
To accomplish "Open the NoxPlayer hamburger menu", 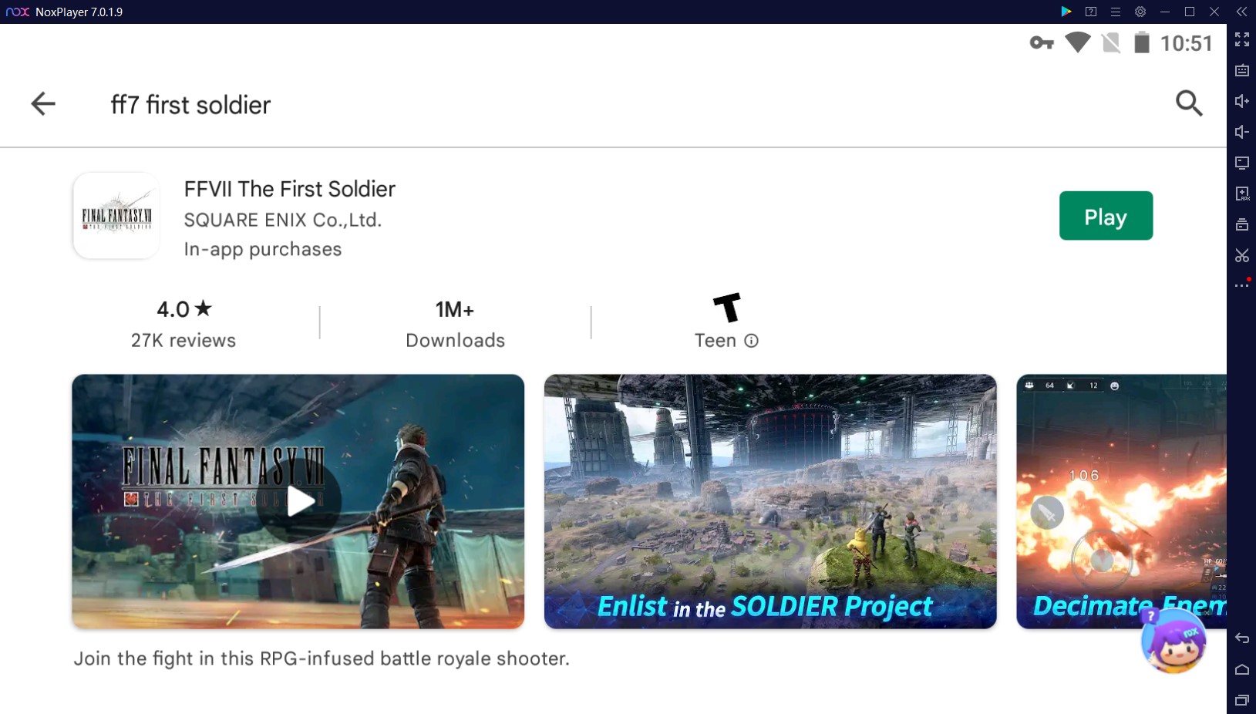I will [x=1115, y=12].
